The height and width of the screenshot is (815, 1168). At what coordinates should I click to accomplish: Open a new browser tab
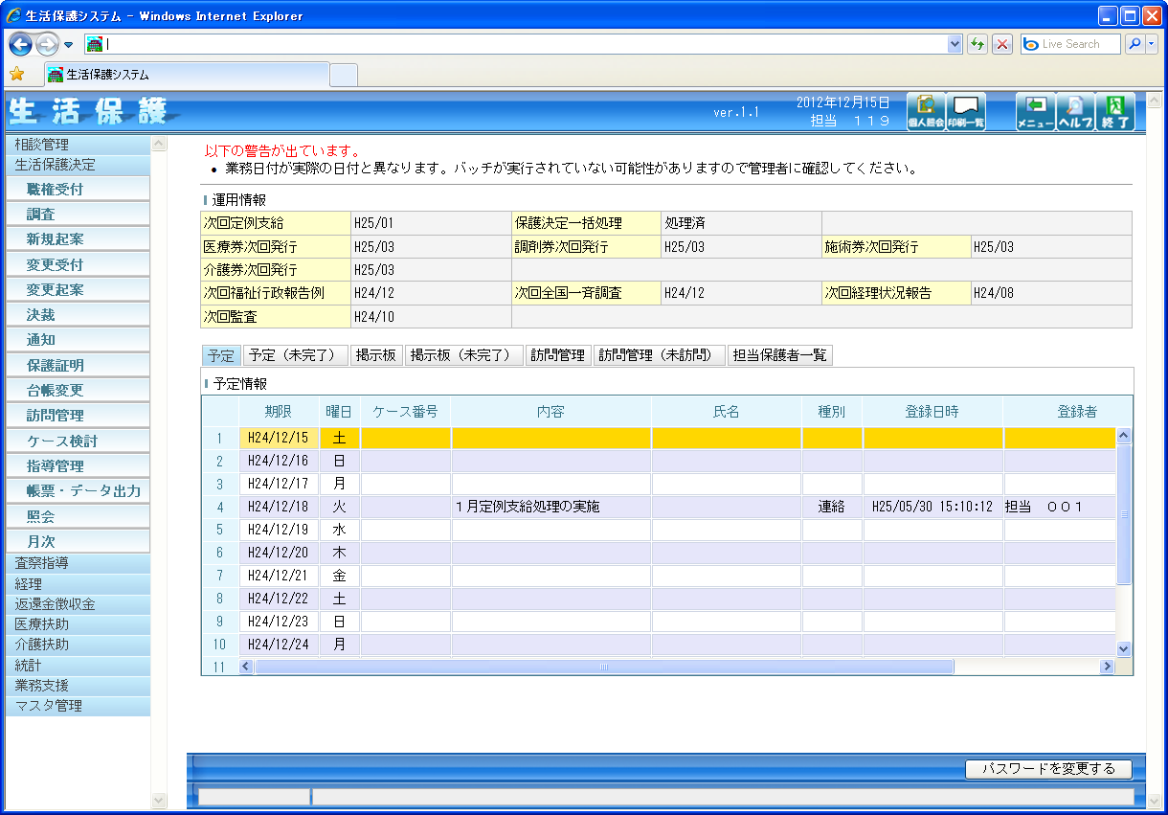click(344, 75)
